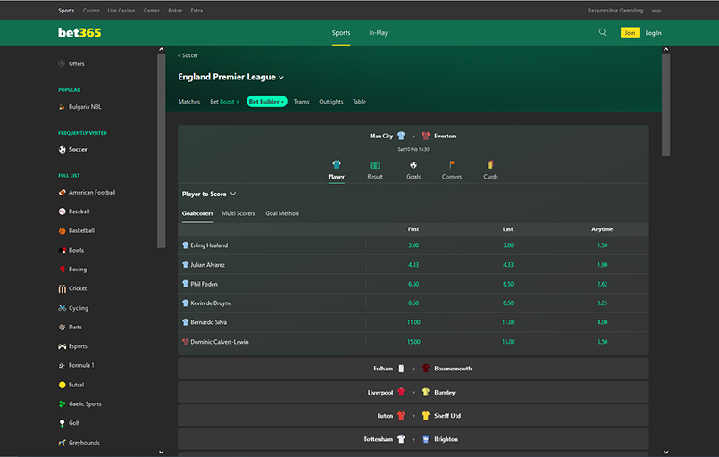Pick Dominic Calvert-Lewin Anytime odds 5.50
Screen dimensions: 719x457
point(602,342)
